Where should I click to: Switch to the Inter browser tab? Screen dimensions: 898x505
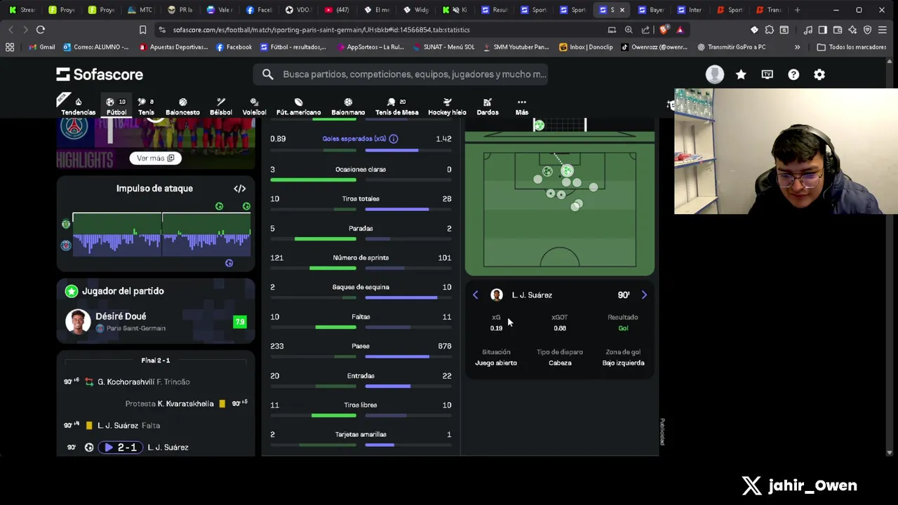(x=689, y=10)
